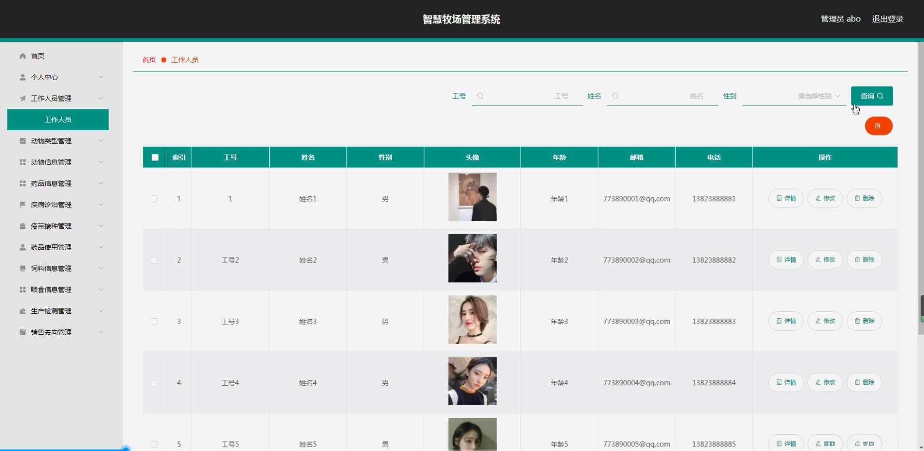Click the 首页 breadcrumb link
Image resolution: width=924 pixels, height=451 pixels.
pos(149,60)
